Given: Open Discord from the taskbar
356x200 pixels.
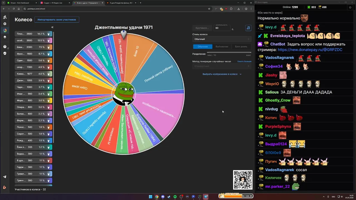Looking at the screenshot, I should point(163,197).
